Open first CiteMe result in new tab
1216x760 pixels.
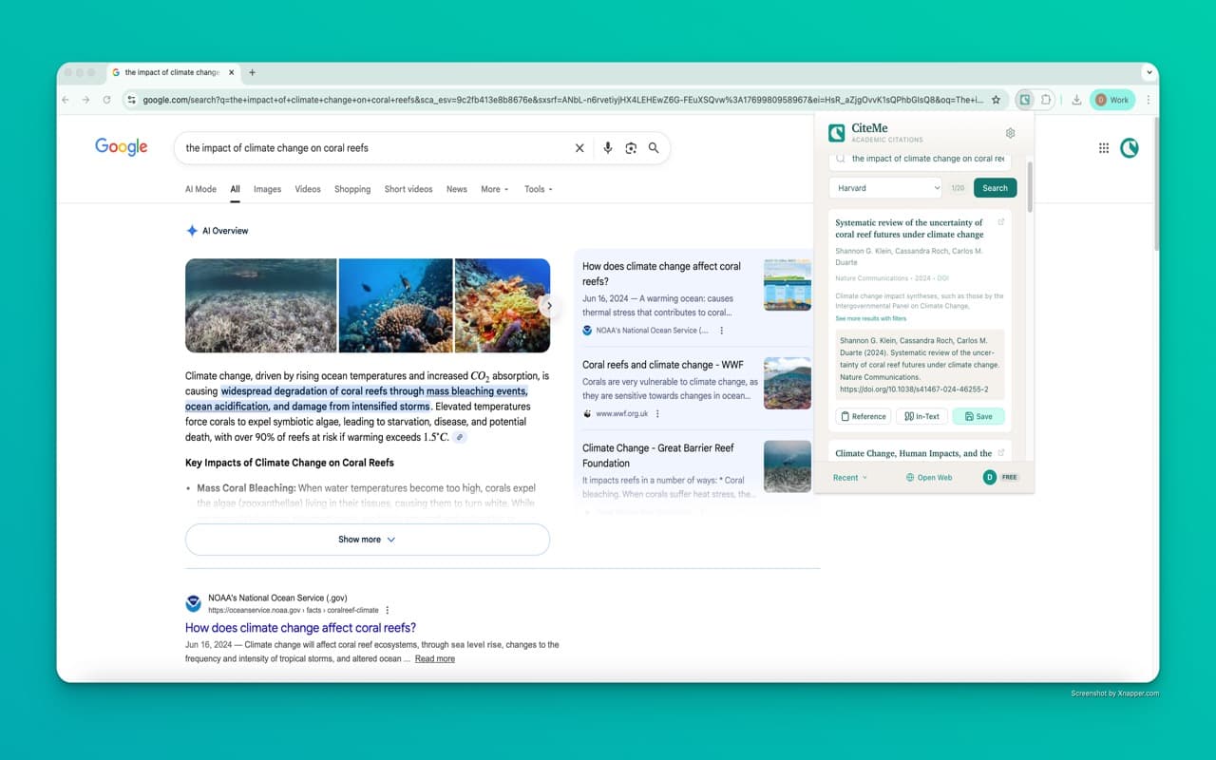tap(1001, 222)
